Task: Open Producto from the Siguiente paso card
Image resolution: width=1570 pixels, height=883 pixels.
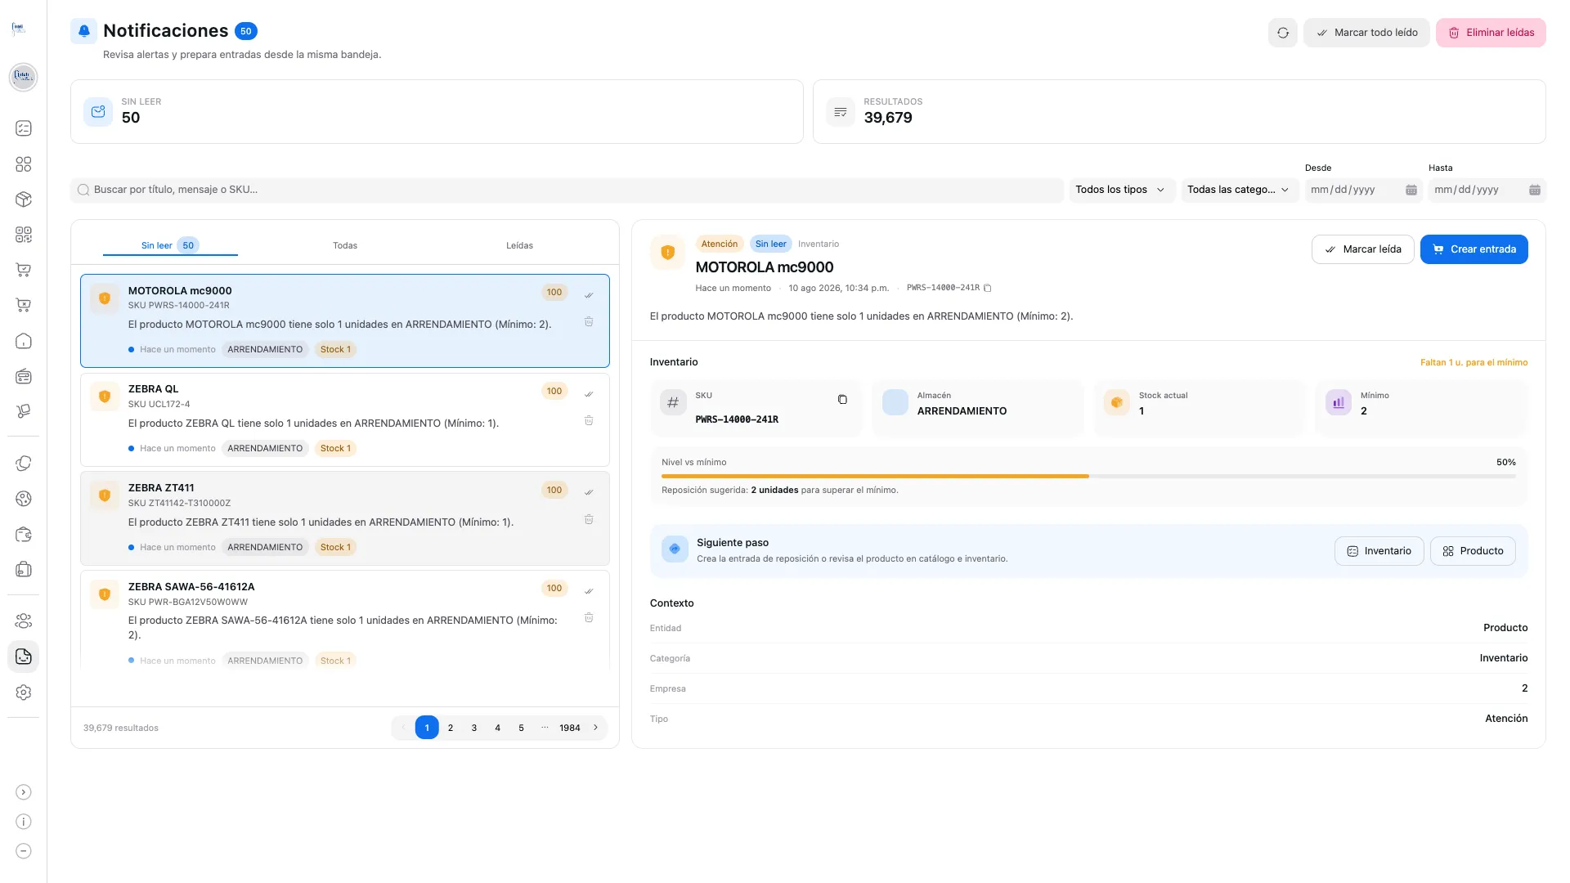Action: (x=1473, y=551)
